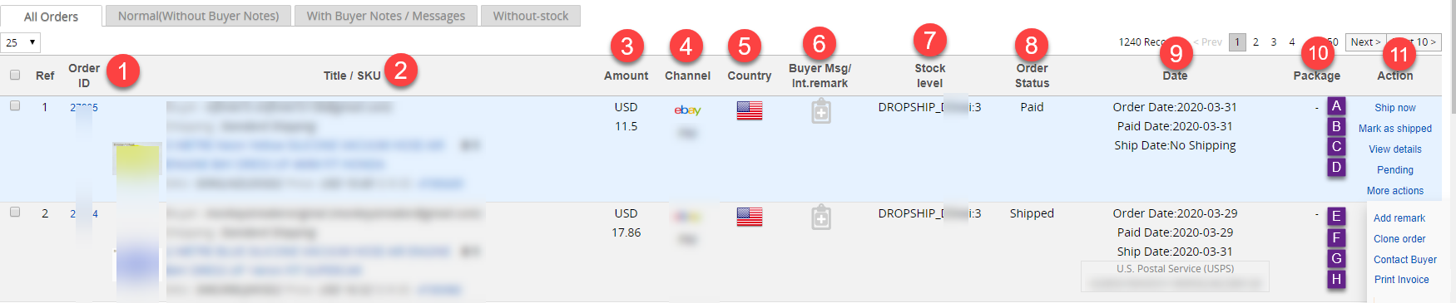Open buyer message clipboard icon for order 2
Screen dimensions: 1456x303
point(821,217)
